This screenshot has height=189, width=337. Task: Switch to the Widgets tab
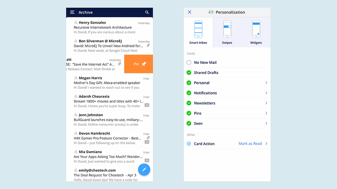pos(256,32)
